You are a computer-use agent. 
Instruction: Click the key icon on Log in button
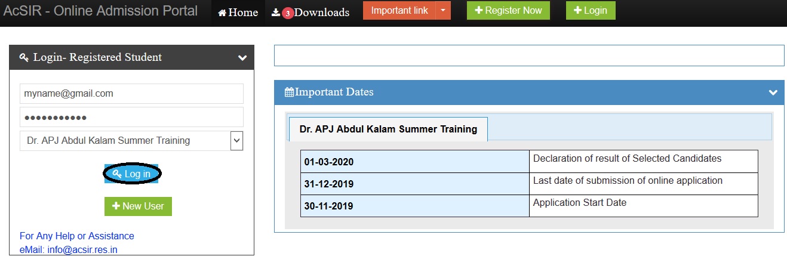click(117, 174)
